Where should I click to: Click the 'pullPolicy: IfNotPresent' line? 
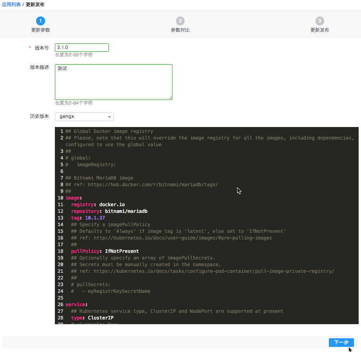[x=105, y=251]
